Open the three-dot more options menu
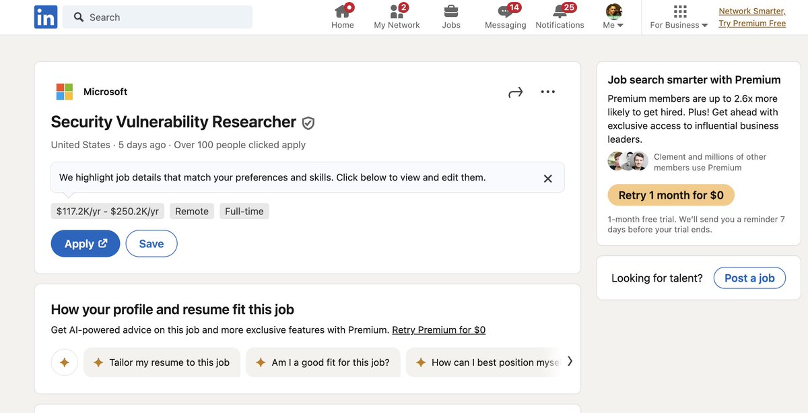The image size is (808, 413). click(x=548, y=92)
